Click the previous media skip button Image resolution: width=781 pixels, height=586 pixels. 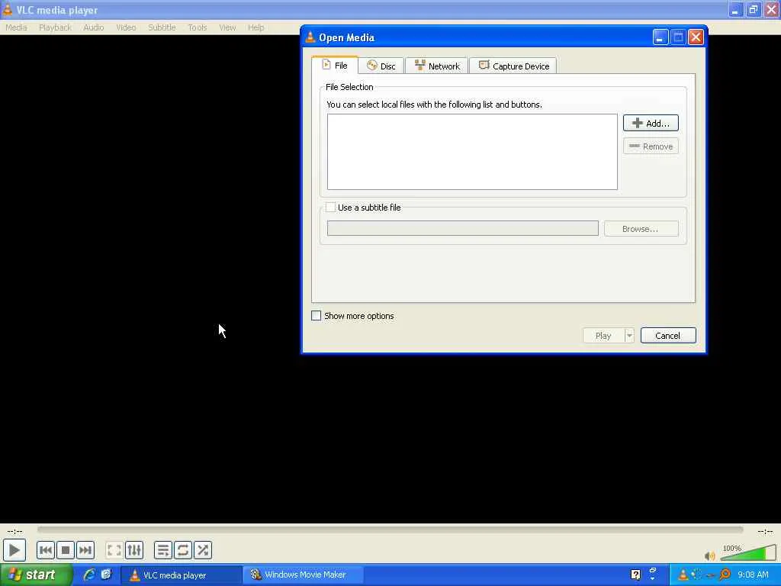click(45, 550)
